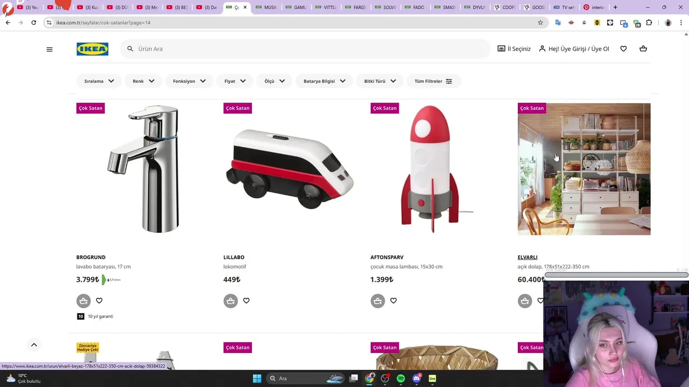Screen dimensions: 689x387
Task: Add ELVARLI açık dolap to cart
Action: tap(525, 301)
